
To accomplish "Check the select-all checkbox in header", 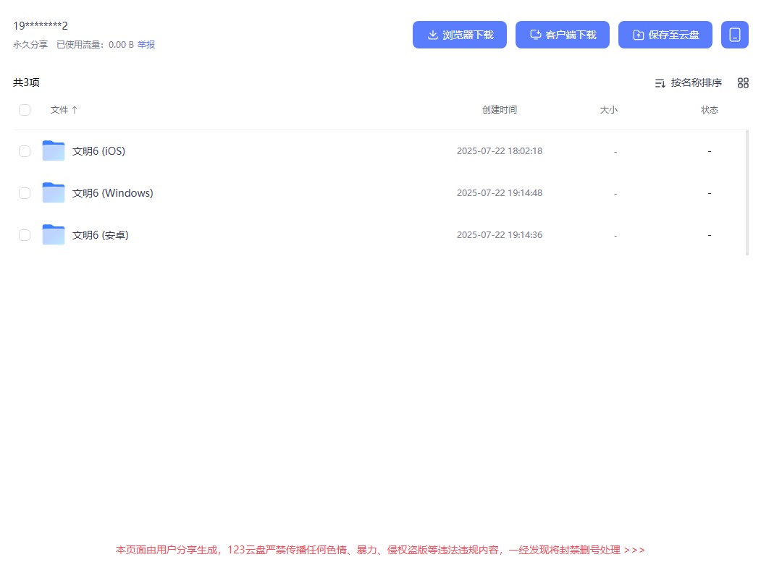I will click(25, 109).
